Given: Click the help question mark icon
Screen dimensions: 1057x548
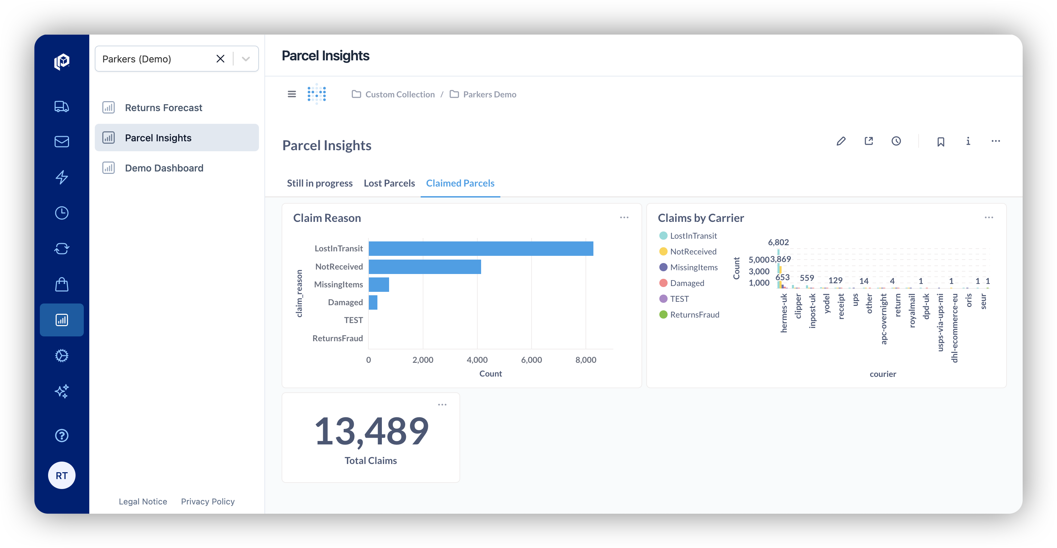Looking at the screenshot, I should tap(61, 435).
